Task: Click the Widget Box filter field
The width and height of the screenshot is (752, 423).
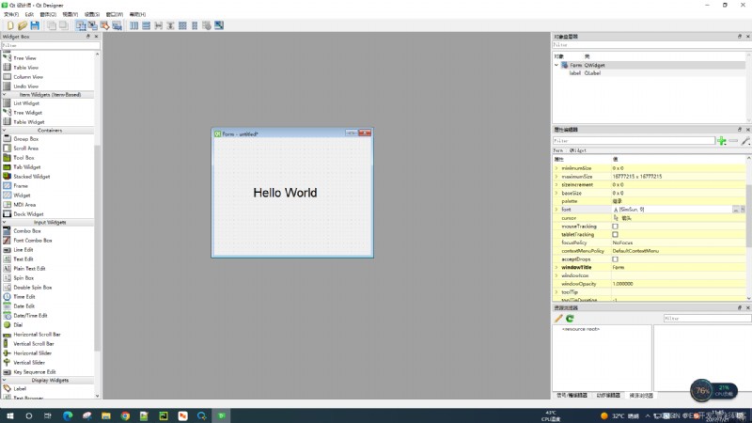Action: (x=51, y=45)
